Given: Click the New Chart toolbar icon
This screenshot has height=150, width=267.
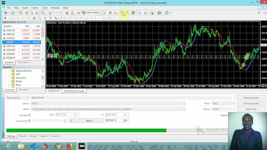Looking at the screenshot, I should [x=5, y=13].
